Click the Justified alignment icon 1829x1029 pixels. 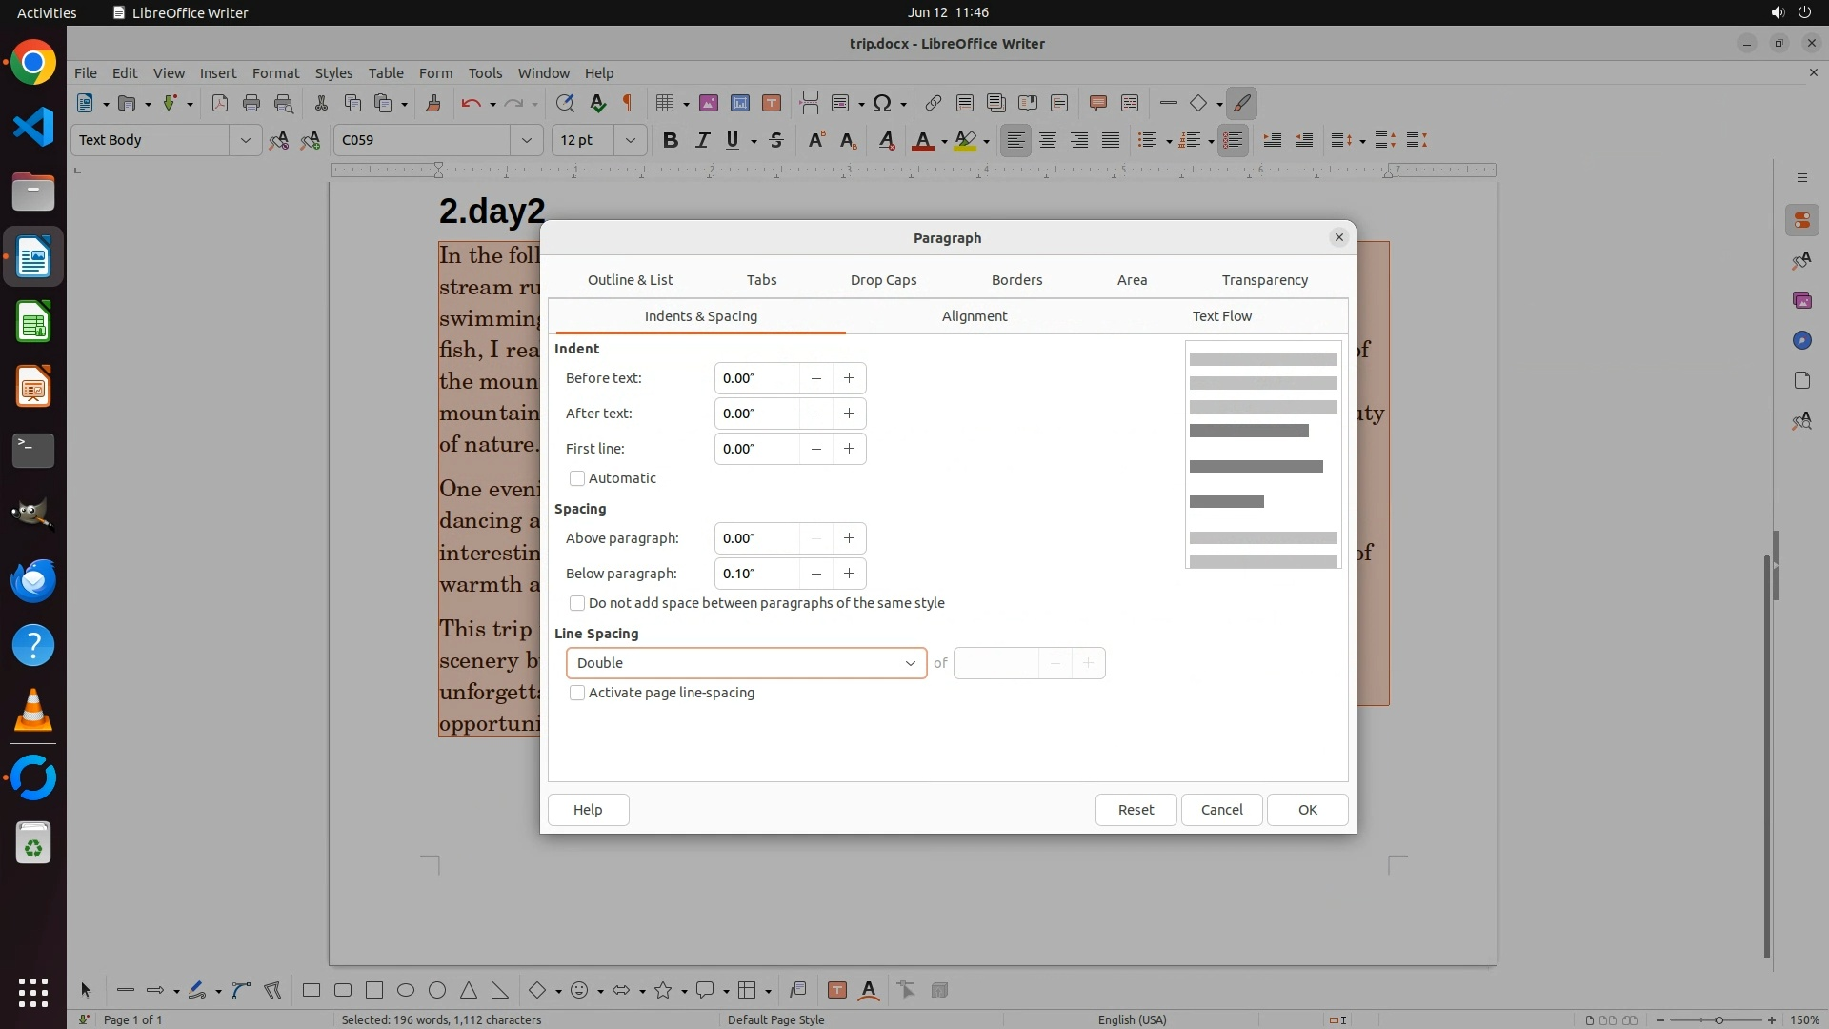(x=1111, y=140)
